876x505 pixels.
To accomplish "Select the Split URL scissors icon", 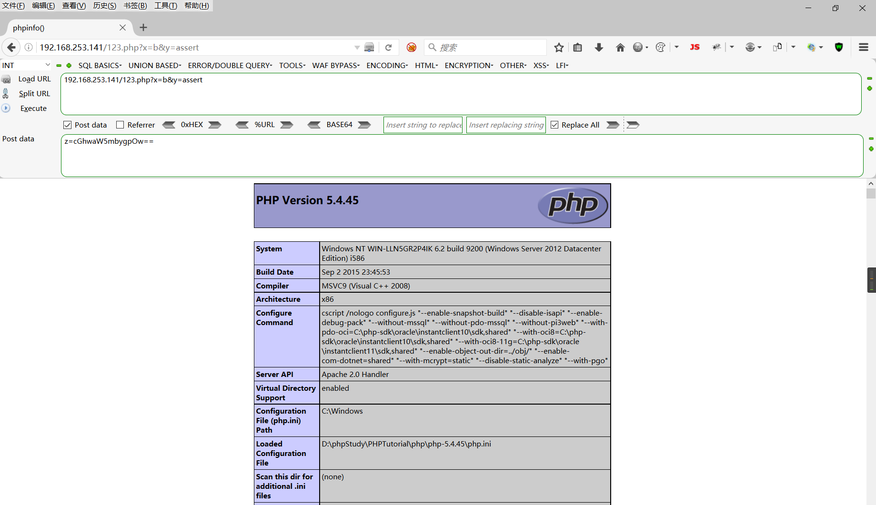I will (x=6, y=93).
